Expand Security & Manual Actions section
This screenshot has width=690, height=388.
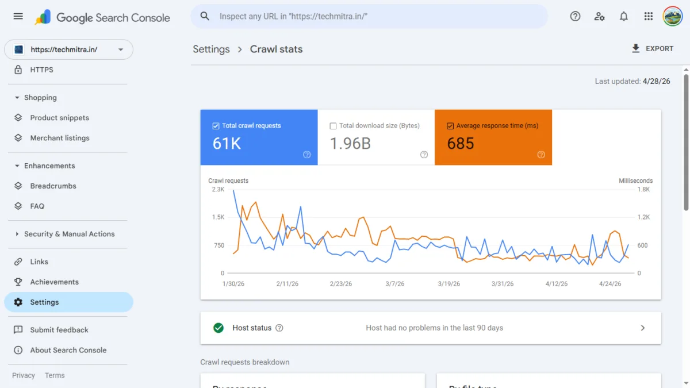tap(17, 234)
